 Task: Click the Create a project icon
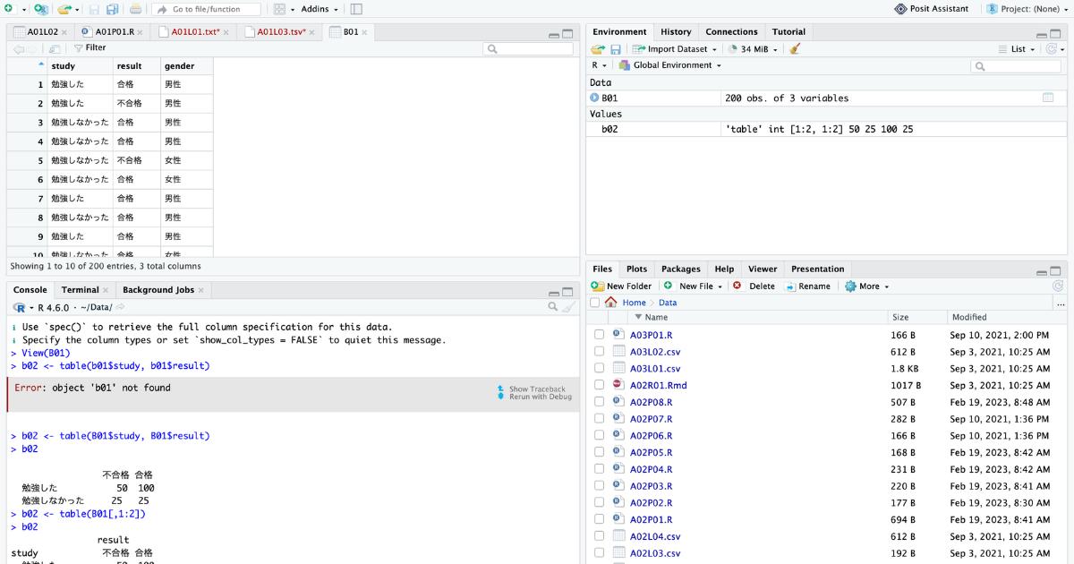tap(40, 9)
